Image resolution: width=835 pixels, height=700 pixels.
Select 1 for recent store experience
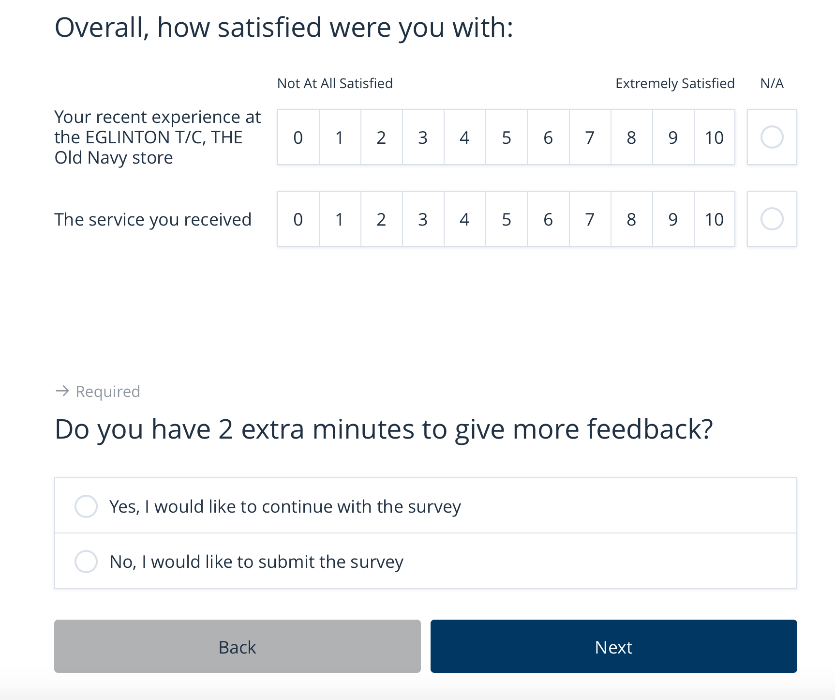point(339,137)
